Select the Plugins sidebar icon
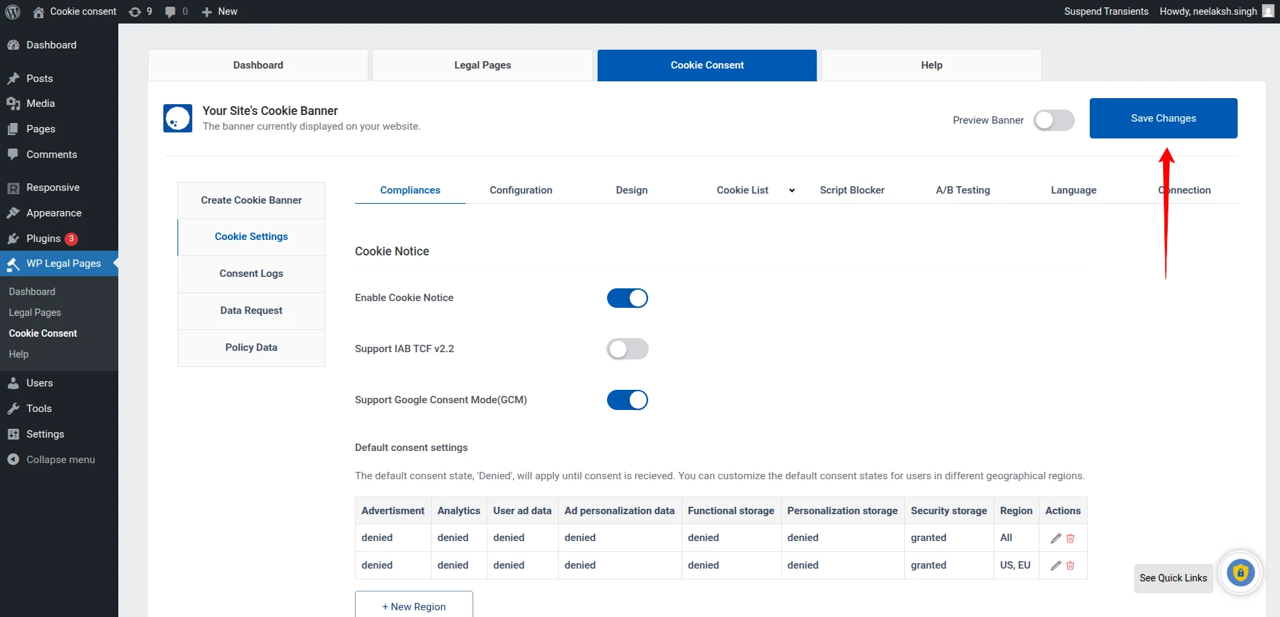The height and width of the screenshot is (617, 1280). coord(14,239)
